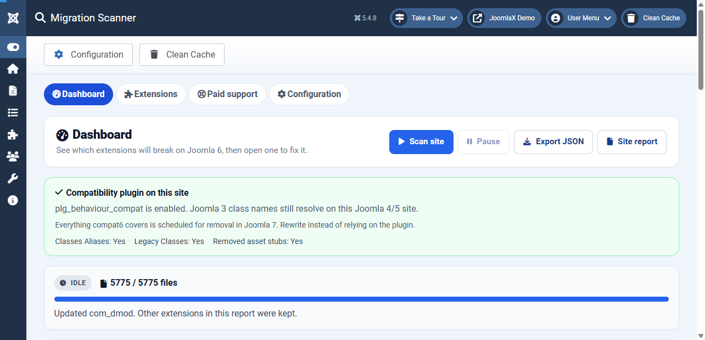
Task: Click the gauge icon in the Dashboard tab
Action: 57,94
